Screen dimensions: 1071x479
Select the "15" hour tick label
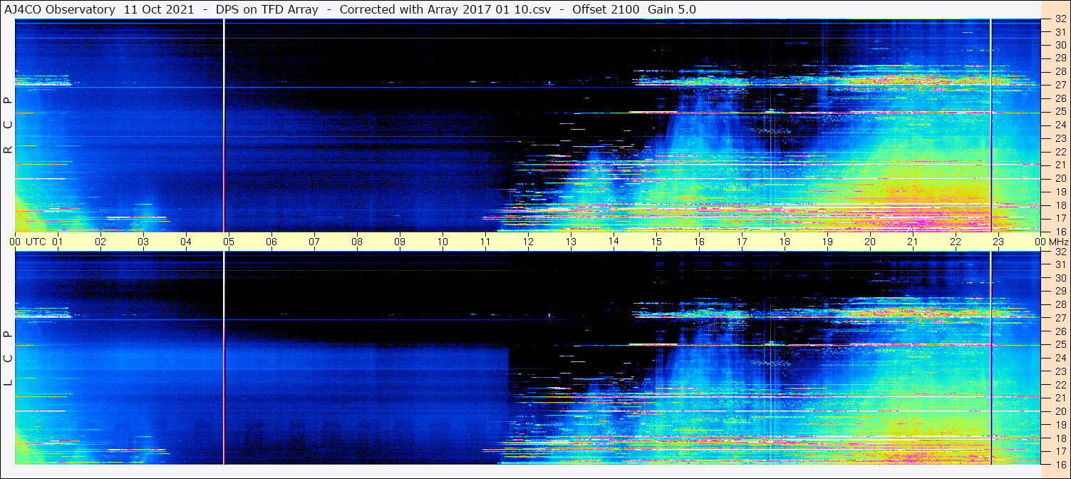(656, 242)
